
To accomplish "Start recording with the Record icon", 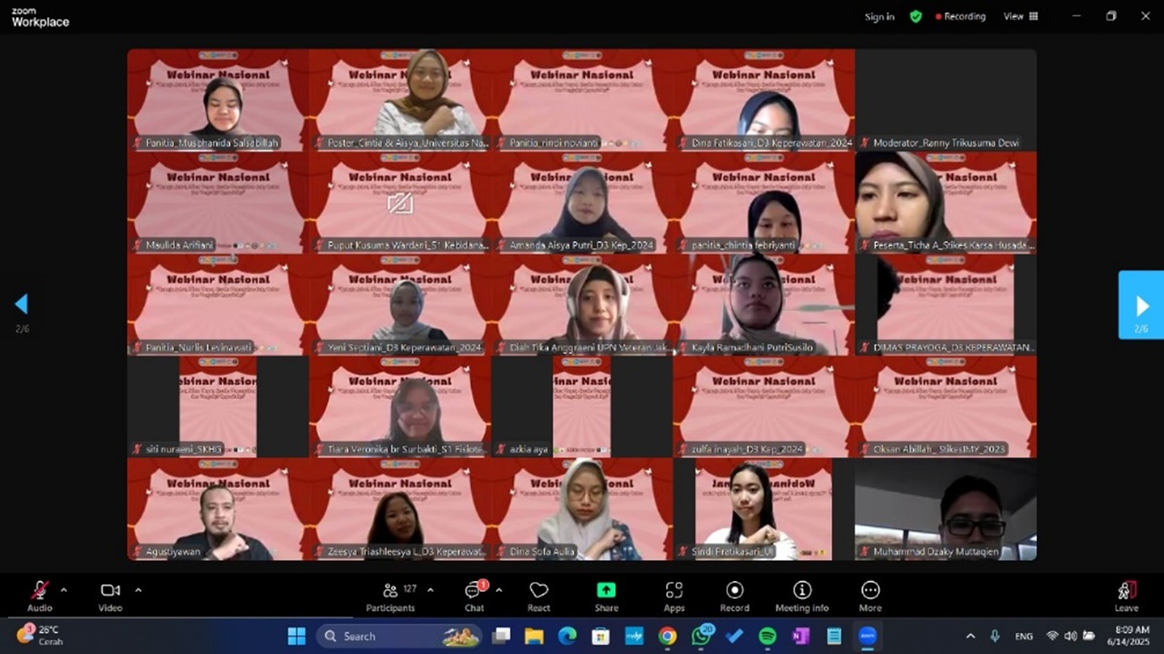I will tap(735, 591).
